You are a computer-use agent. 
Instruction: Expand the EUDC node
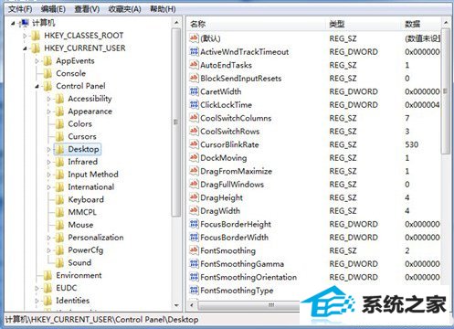coord(37,288)
